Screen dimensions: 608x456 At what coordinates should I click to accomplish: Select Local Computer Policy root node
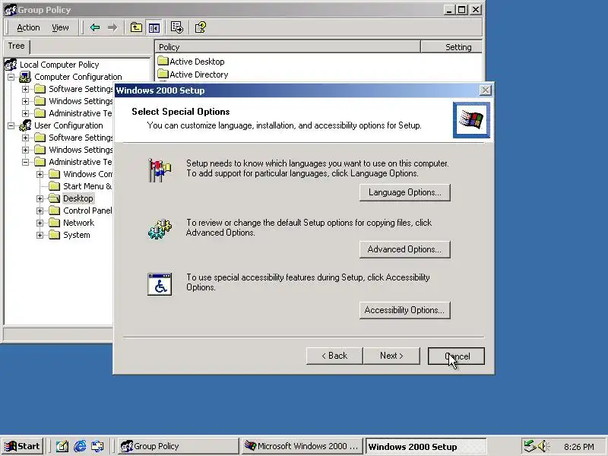(x=52, y=65)
